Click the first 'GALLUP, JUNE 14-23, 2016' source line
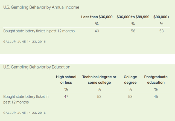Image resolution: width=175 pixels, height=121 pixels. pos(25,42)
